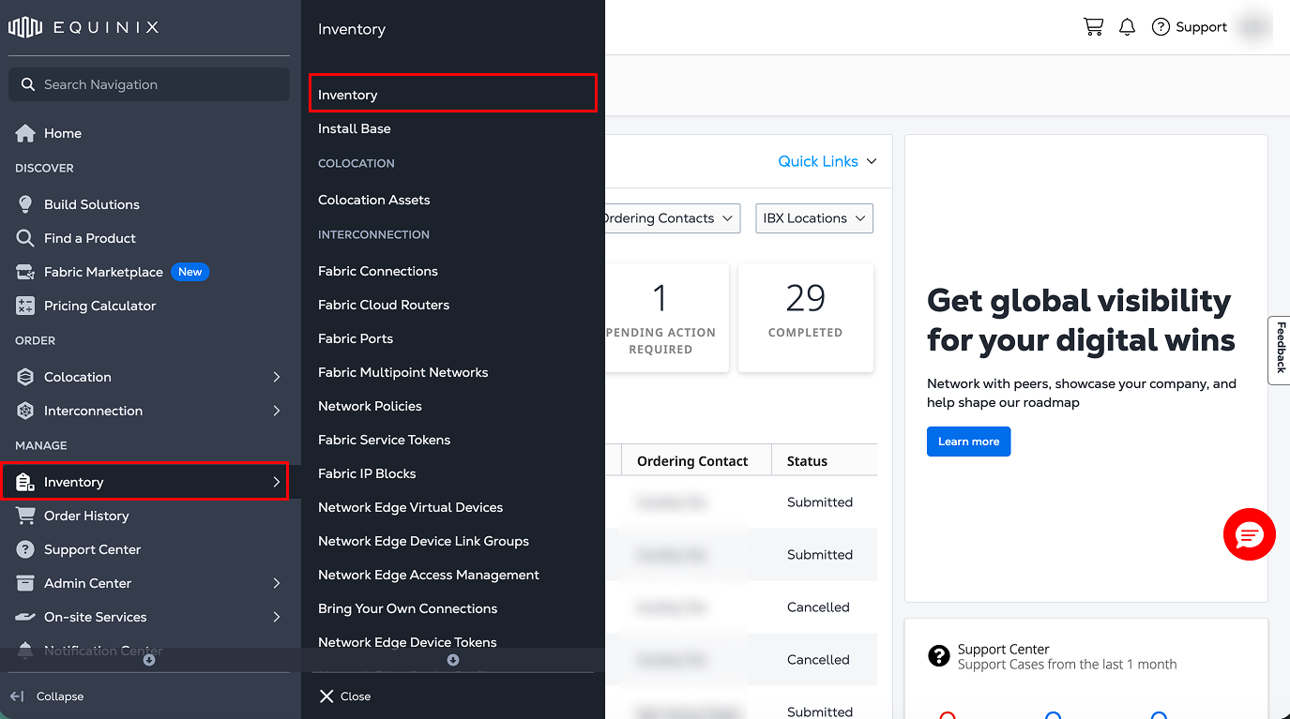The width and height of the screenshot is (1290, 719).
Task: Click the Learn more button
Action: click(968, 442)
